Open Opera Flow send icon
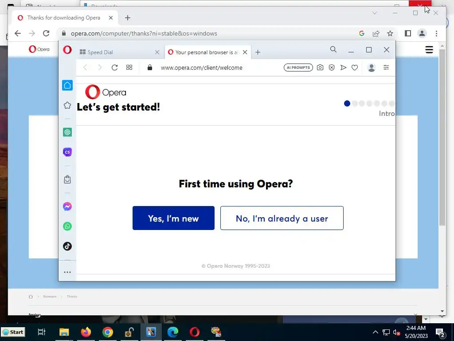 coord(343,67)
